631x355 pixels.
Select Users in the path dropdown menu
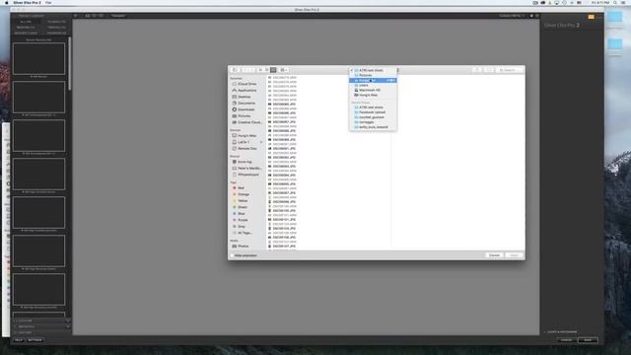click(x=373, y=86)
